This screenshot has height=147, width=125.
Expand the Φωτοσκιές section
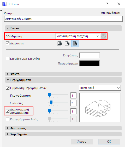(63, 128)
